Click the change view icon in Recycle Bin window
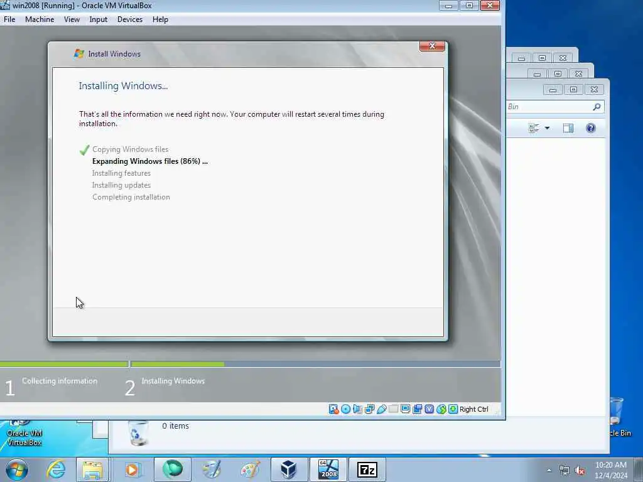 [x=534, y=128]
